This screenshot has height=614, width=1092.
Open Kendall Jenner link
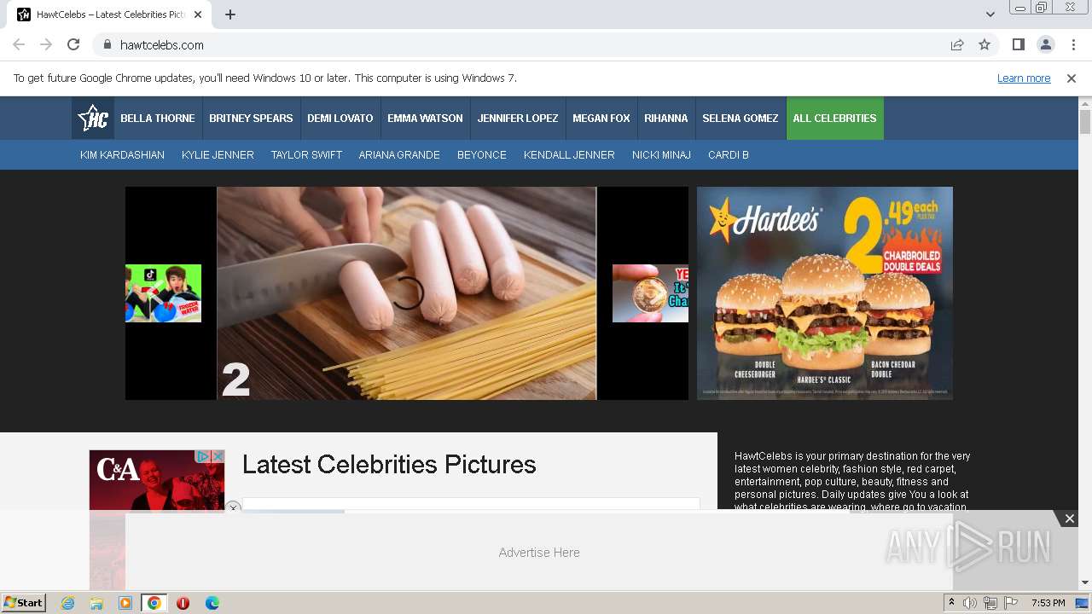569,155
